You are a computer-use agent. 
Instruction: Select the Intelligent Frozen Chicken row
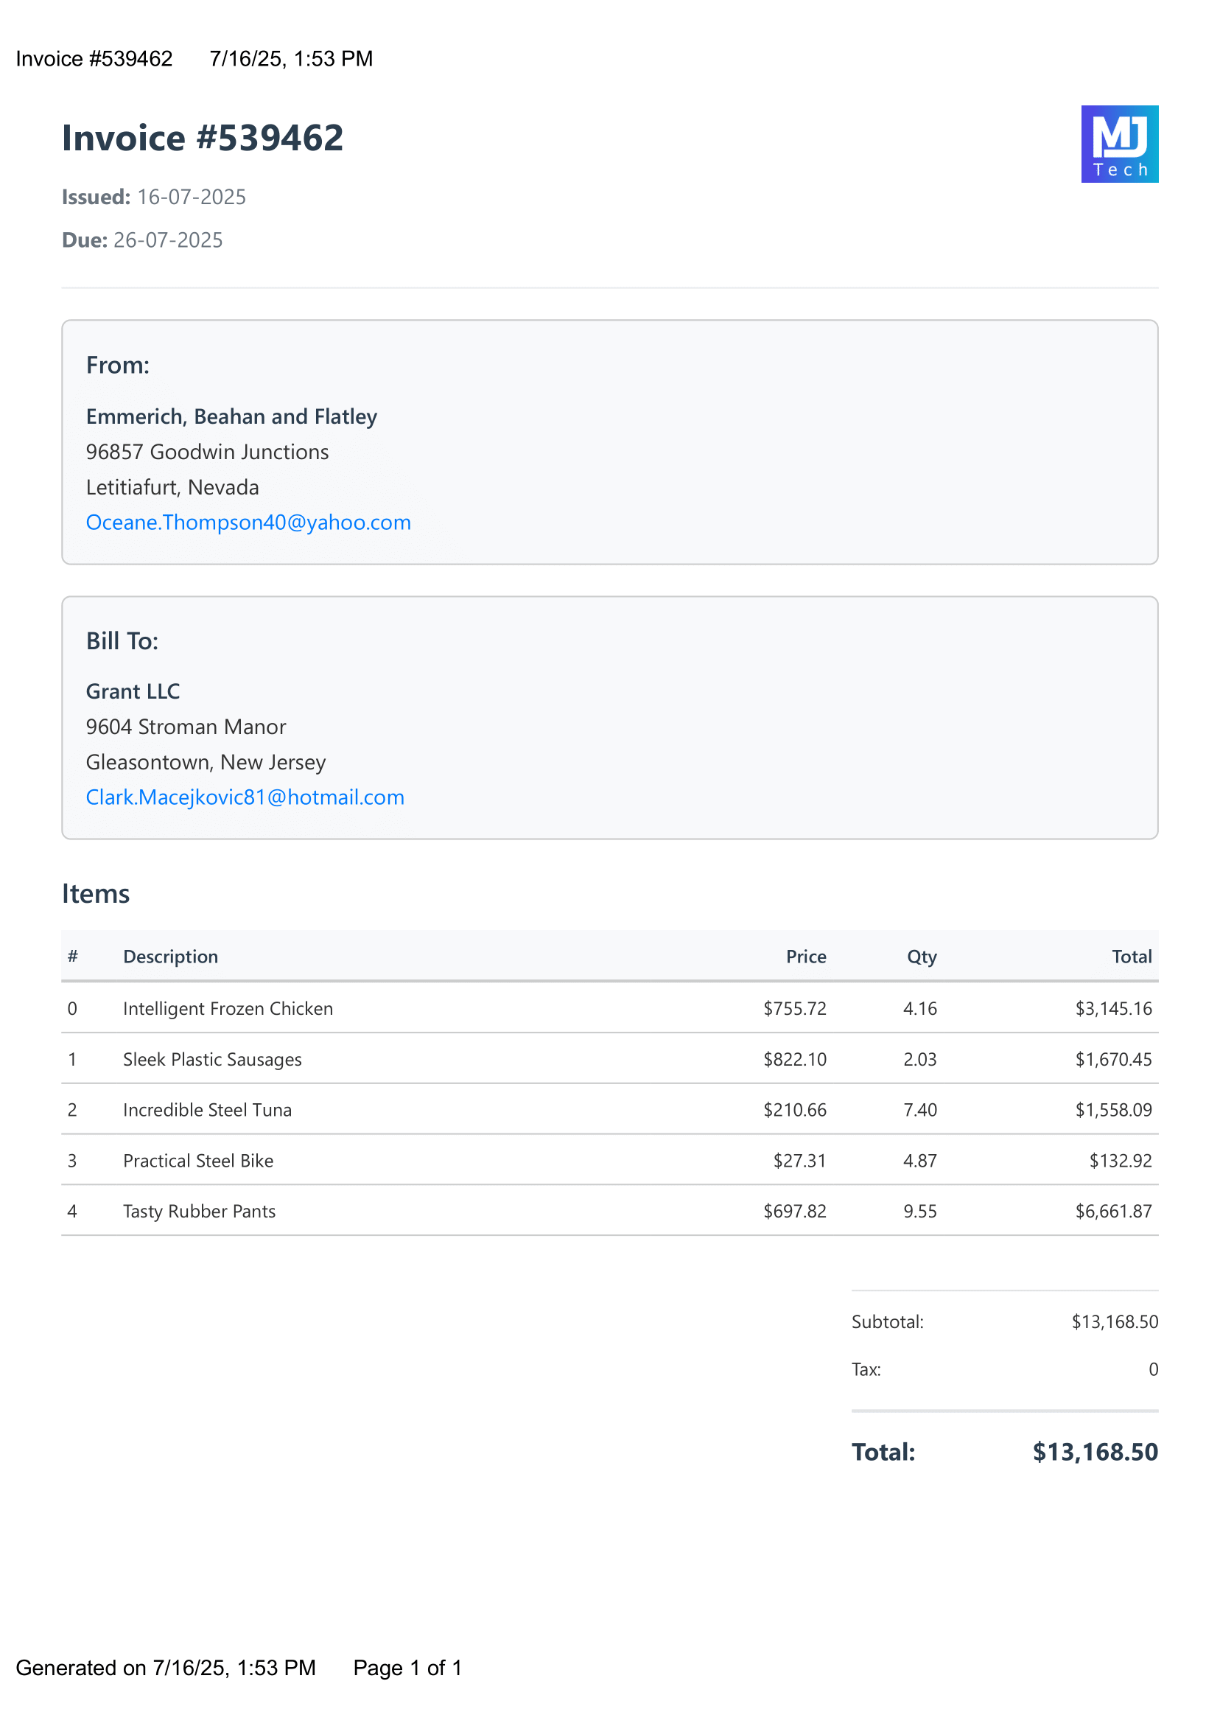coord(609,1008)
